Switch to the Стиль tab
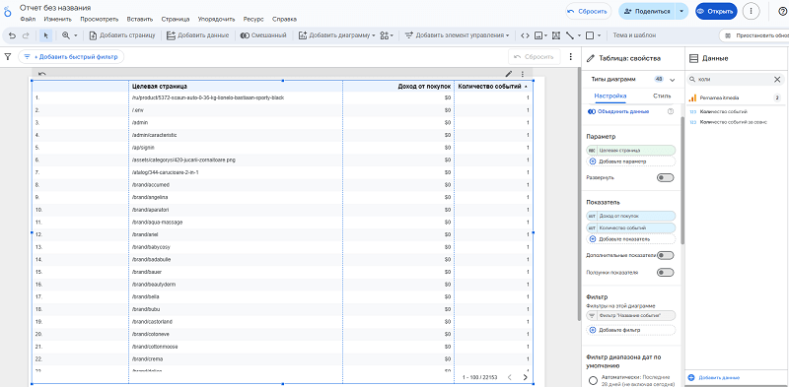 pyautogui.click(x=662, y=96)
